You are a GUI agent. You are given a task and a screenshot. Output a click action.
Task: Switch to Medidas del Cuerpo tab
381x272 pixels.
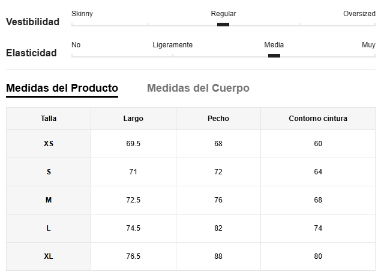(x=198, y=88)
